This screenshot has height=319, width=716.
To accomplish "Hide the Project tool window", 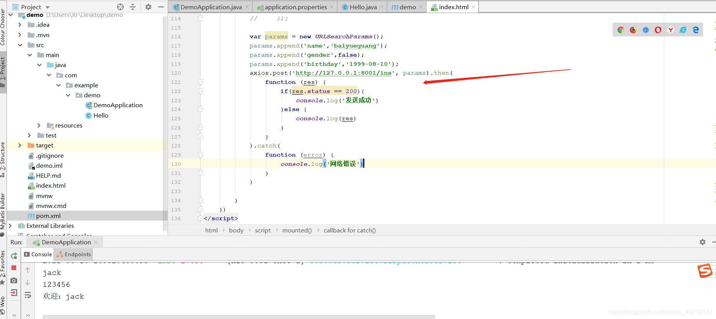I will (x=161, y=7).
